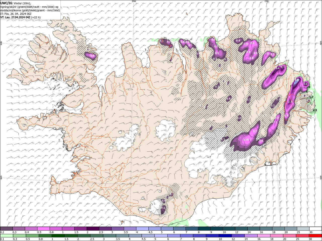Click the light pink 16 swatch in the lower scale
The width and height of the screenshot is (322, 241).
[x=264, y=236]
